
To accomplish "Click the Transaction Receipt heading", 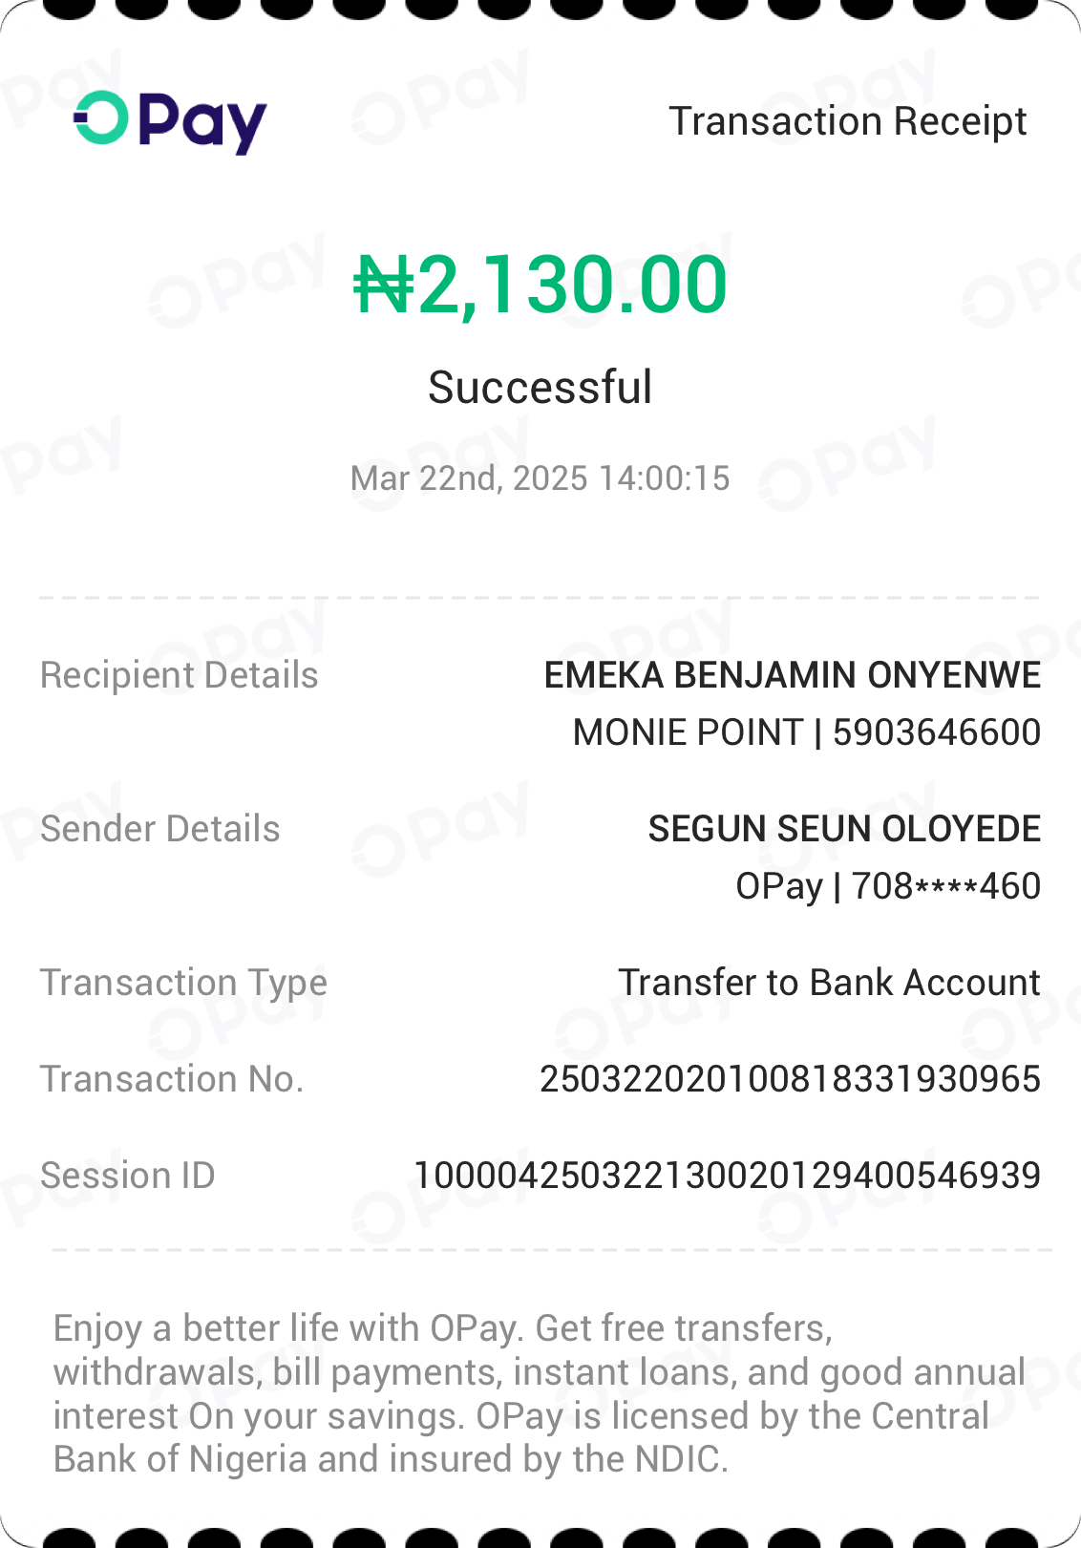I will (x=847, y=121).
